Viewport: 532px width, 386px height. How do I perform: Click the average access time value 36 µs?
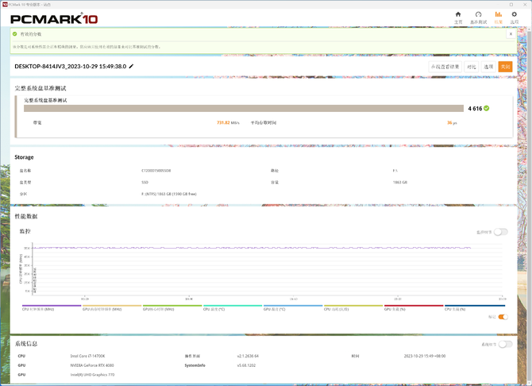[452, 122]
